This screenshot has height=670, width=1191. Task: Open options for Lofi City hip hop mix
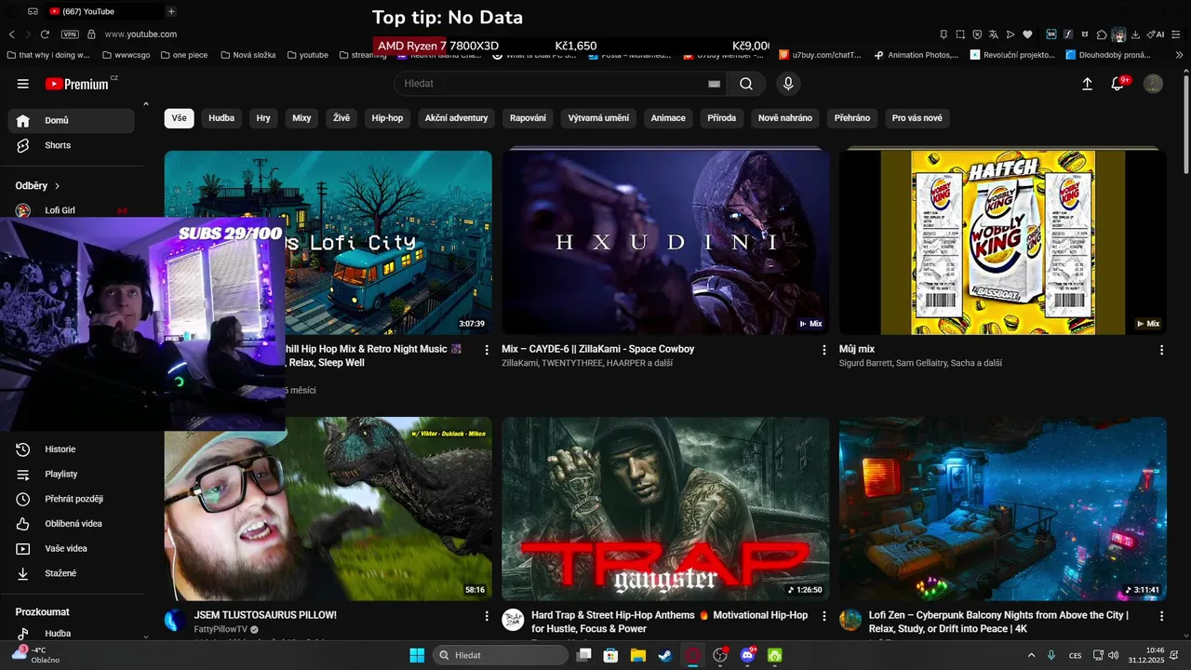tap(486, 350)
